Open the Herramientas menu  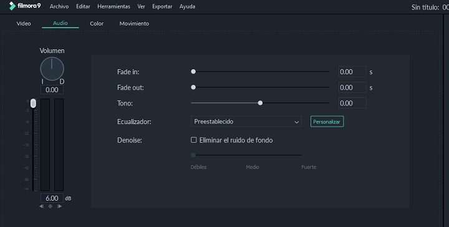pyautogui.click(x=113, y=6)
